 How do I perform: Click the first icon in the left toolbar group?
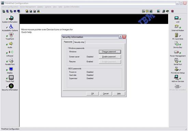click(x=4, y=11)
